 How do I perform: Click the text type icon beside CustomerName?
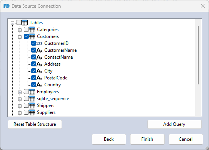[39, 50]
